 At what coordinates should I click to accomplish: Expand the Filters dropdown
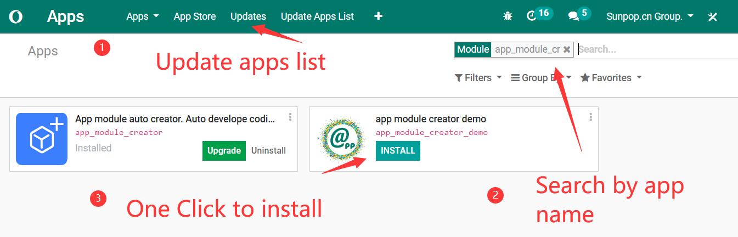pos(478,78)
